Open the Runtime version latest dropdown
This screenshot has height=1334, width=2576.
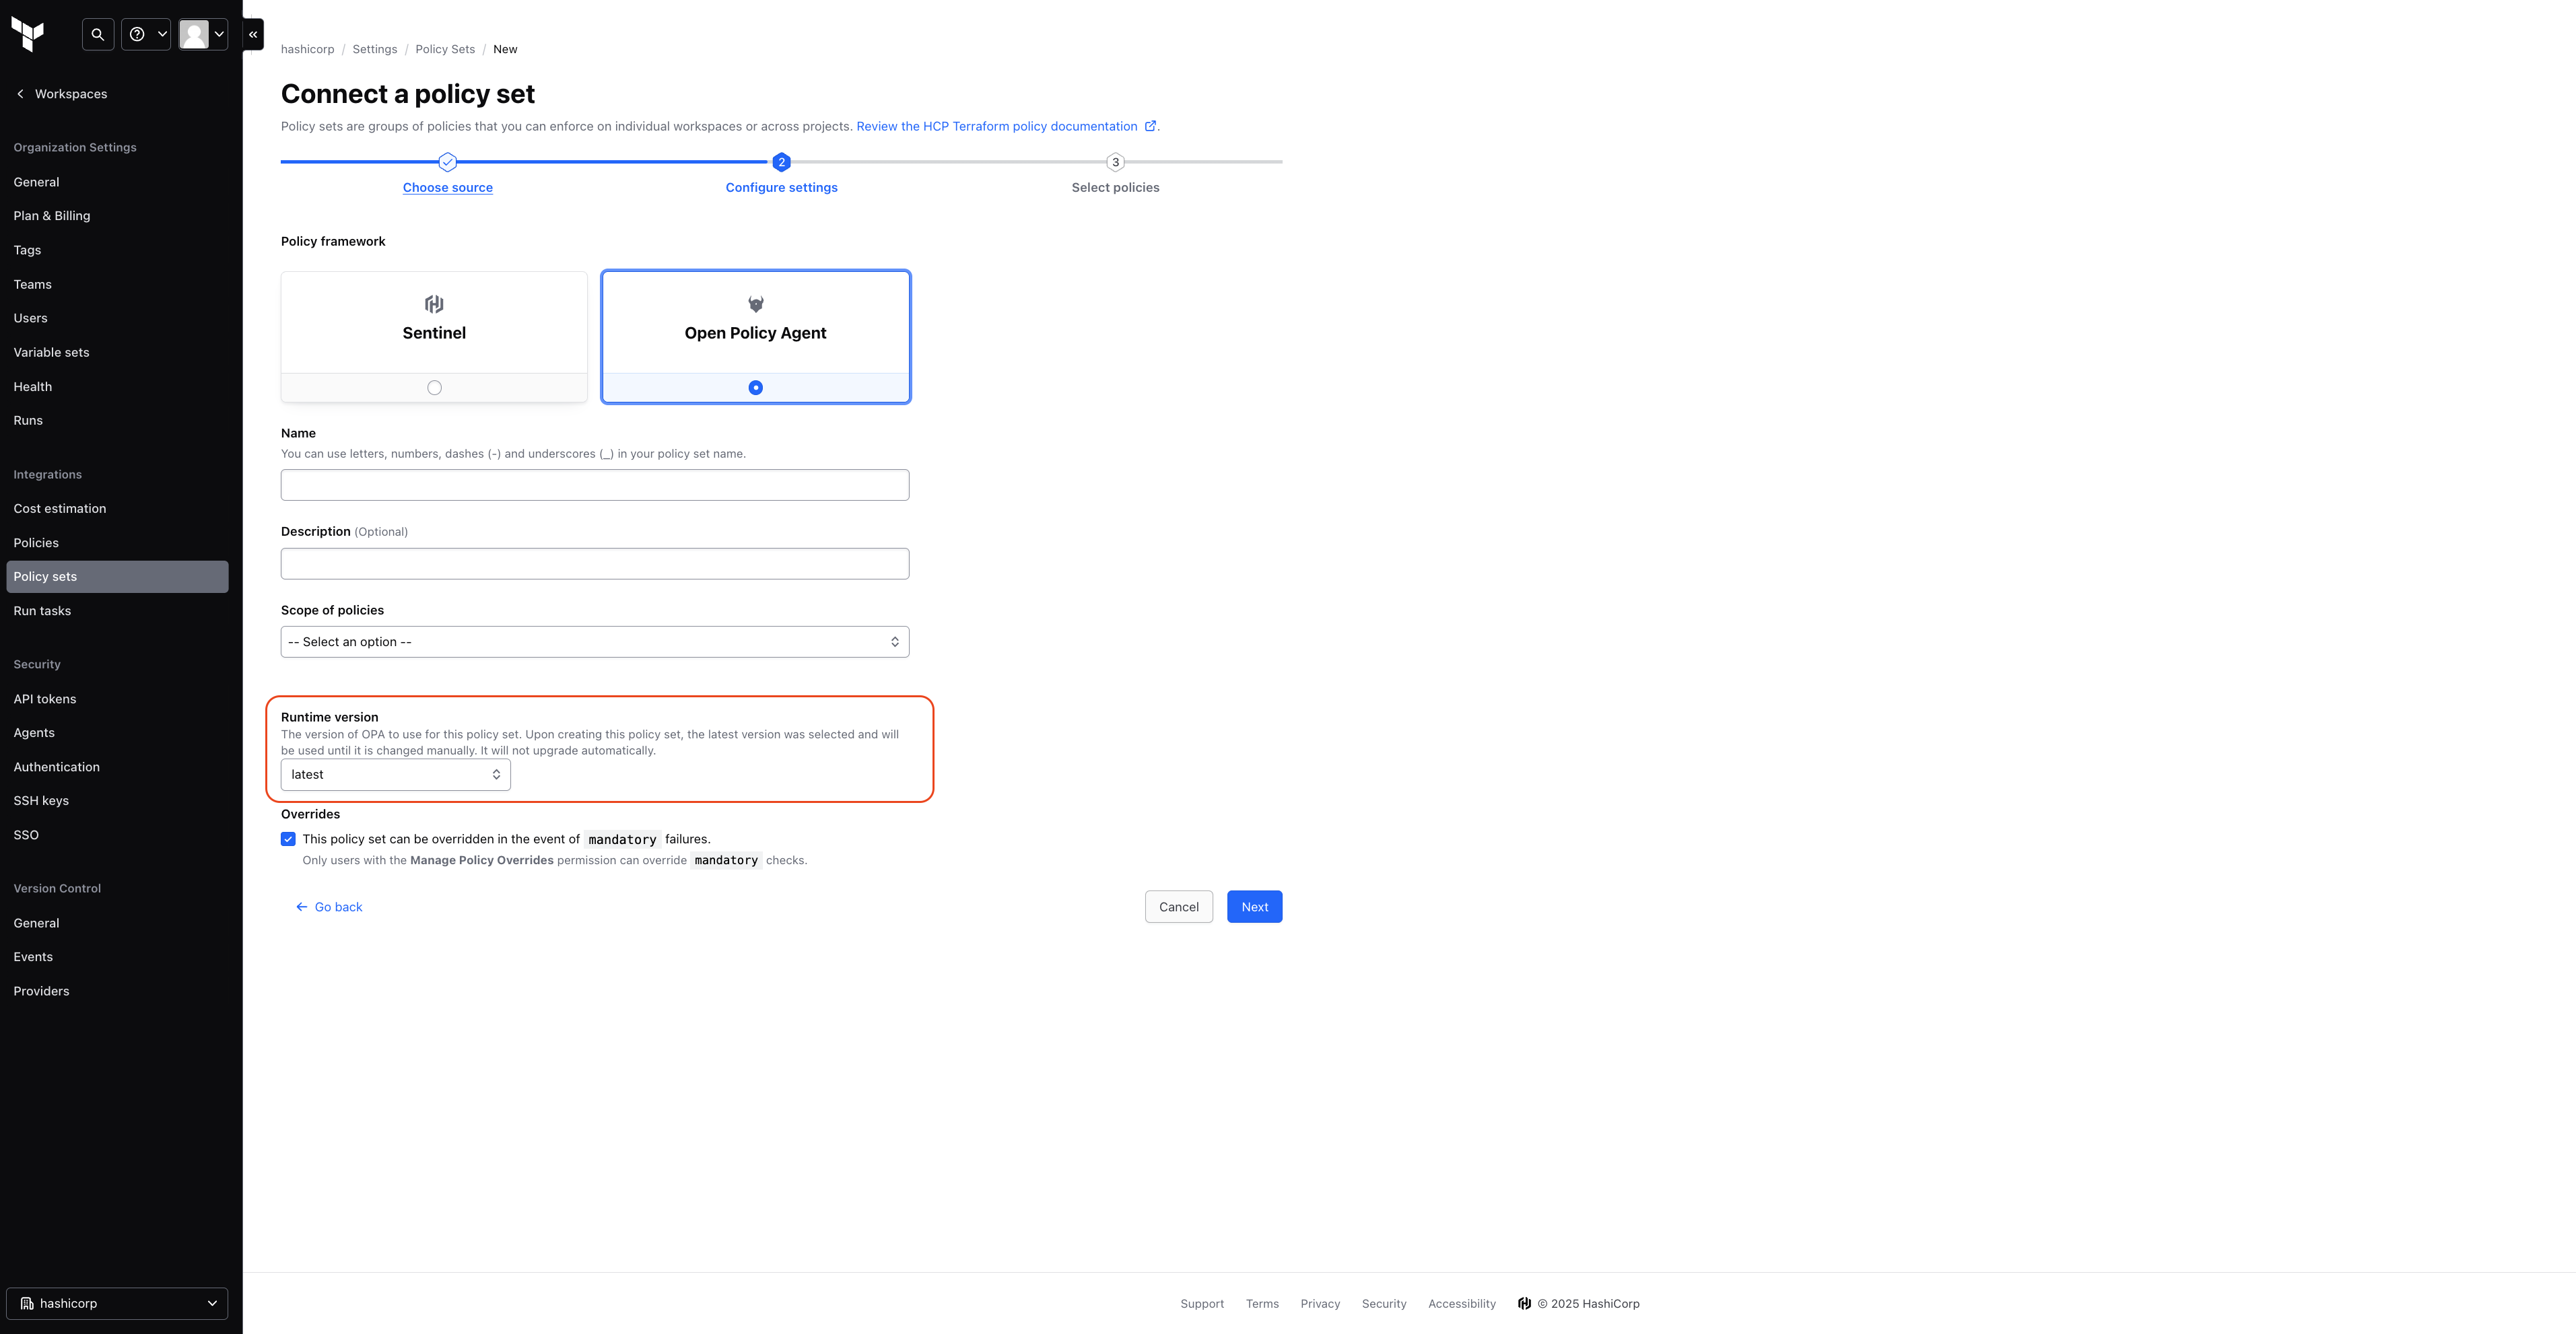click(395, 775)
